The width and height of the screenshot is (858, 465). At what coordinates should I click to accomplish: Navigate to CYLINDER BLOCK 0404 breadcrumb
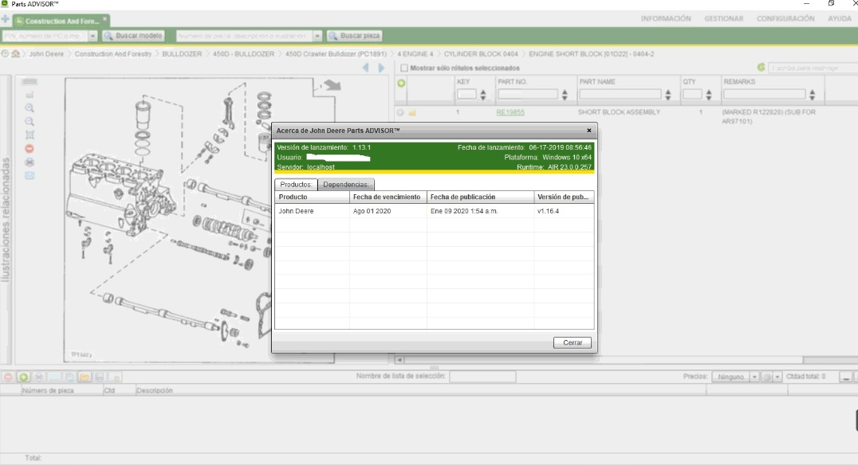[x=481, y=54]
